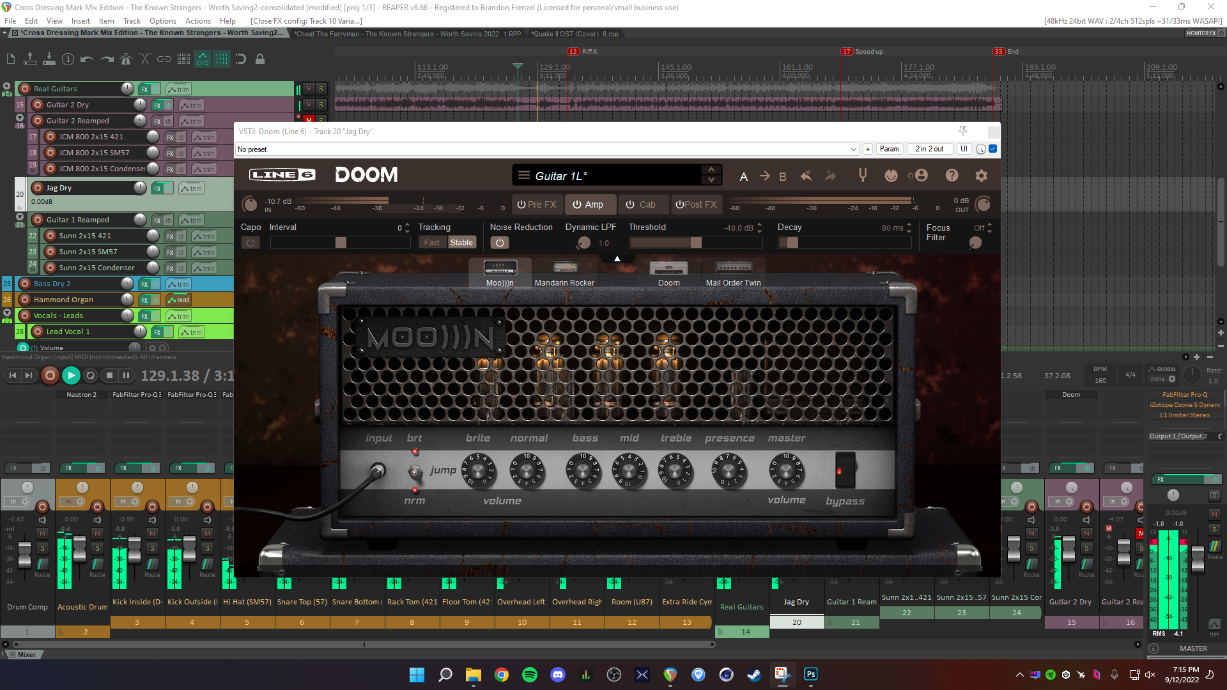Click the Param button
The image size is (1227, 690).
[x=889, y=149]
